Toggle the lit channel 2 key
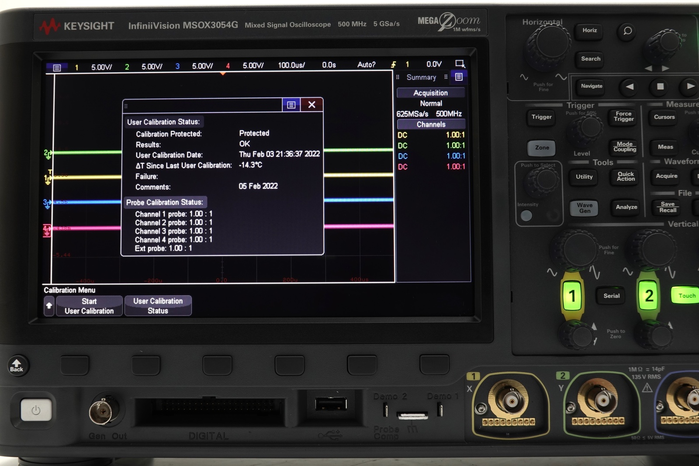This screenshot has height=466, width=699. [x=649, y=296]
